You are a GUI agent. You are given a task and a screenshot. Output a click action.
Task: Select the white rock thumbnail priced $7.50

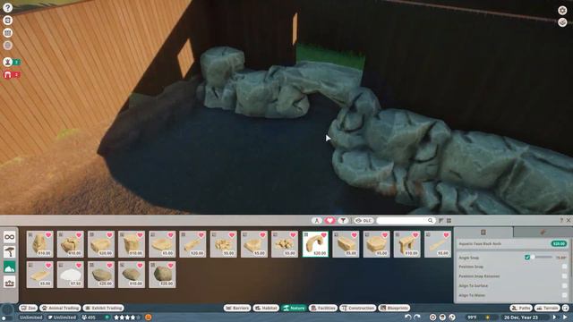71,275
